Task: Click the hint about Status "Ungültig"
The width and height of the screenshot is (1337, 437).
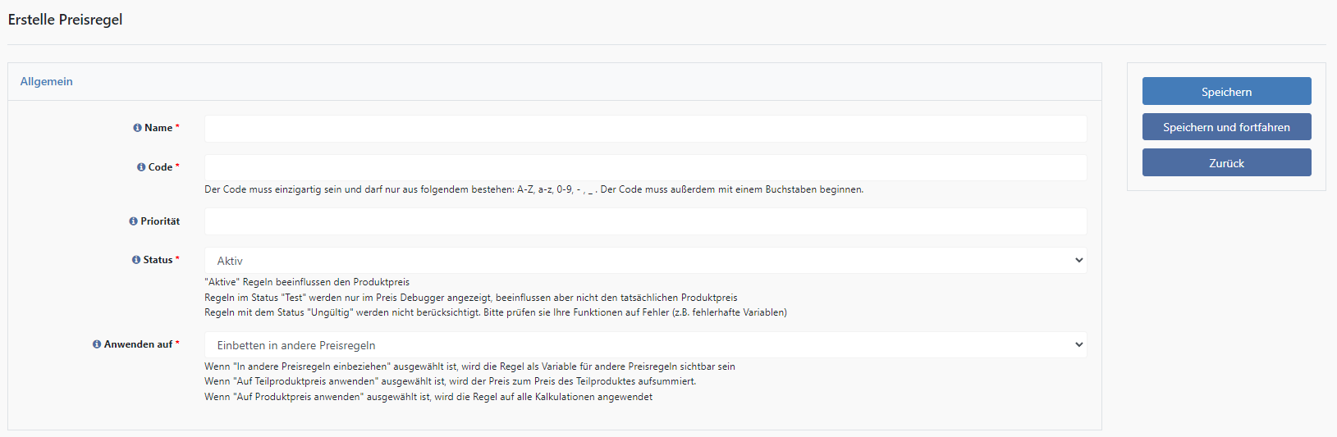Action: tap(496, 312)
